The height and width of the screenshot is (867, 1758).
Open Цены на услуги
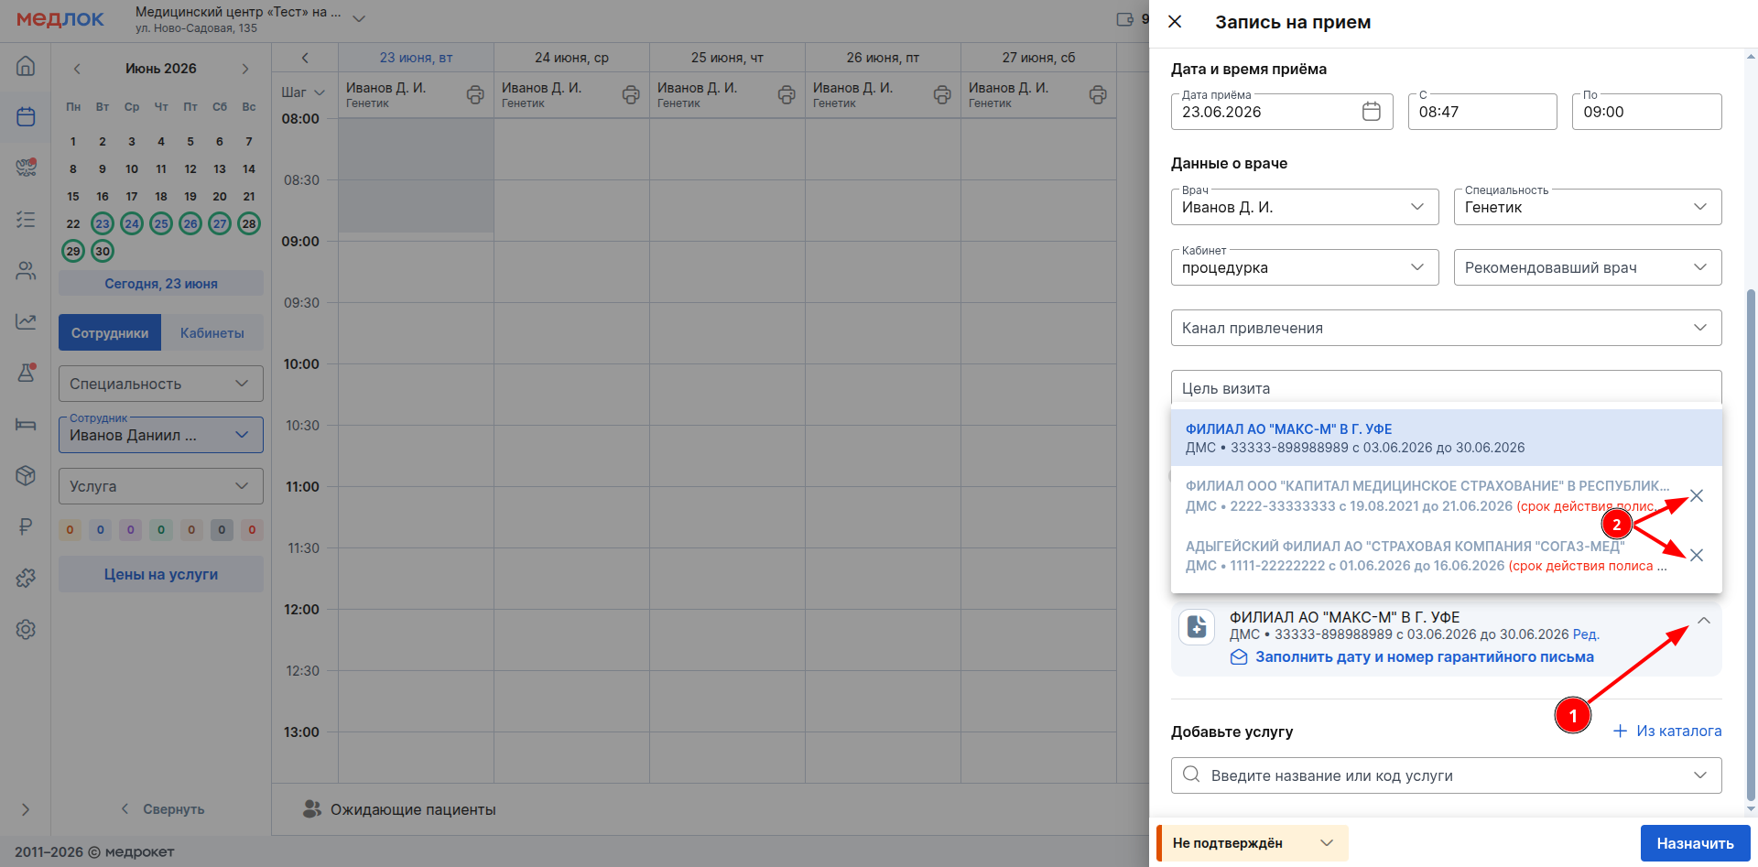click(161, 574)
